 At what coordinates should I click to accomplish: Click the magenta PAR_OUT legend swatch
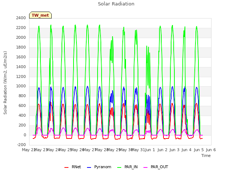146,167
